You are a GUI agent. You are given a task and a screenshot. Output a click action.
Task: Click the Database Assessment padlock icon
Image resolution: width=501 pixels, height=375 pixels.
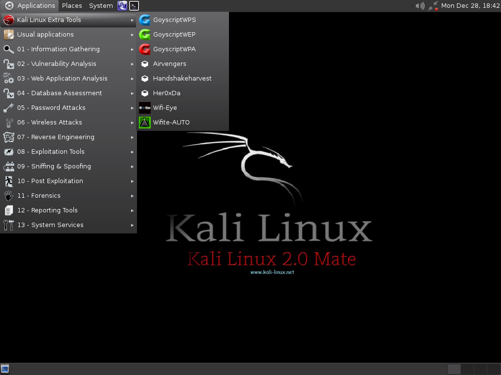click(x=9, y=93)
